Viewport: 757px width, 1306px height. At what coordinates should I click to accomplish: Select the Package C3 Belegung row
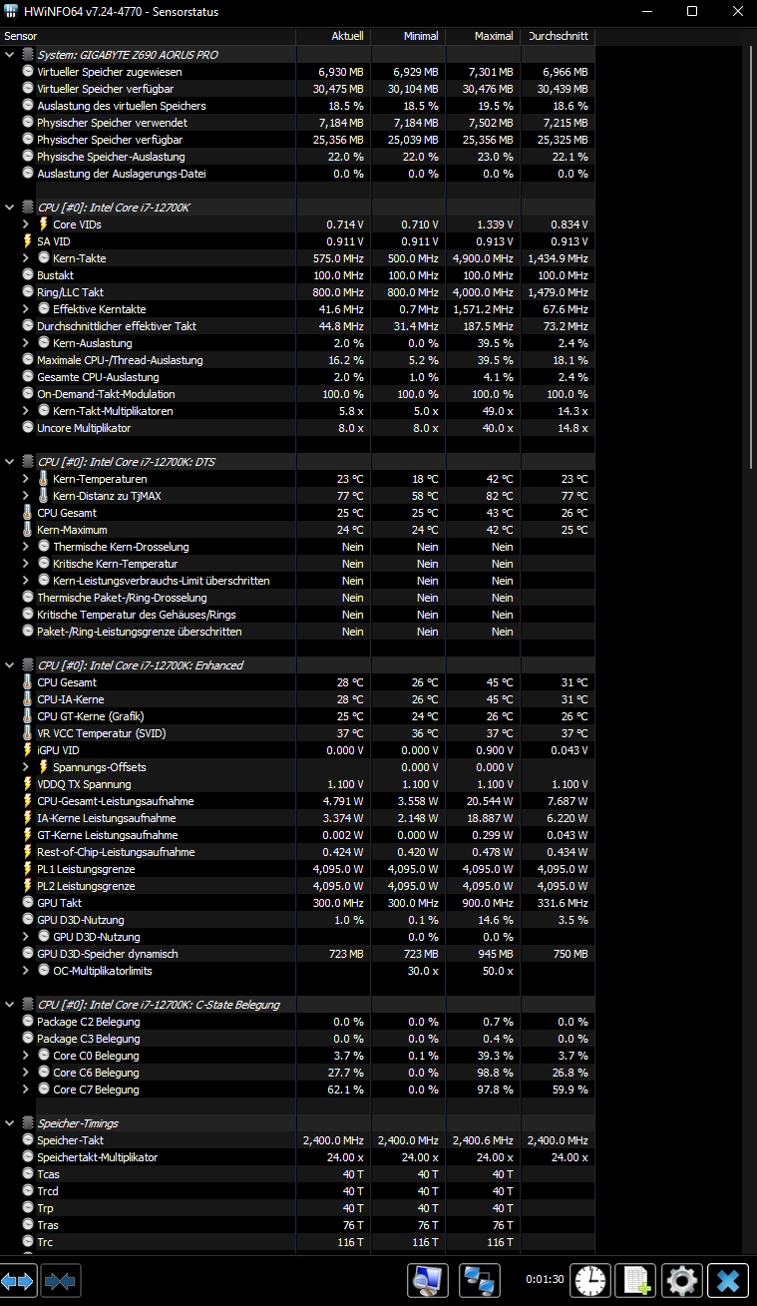297,1039
